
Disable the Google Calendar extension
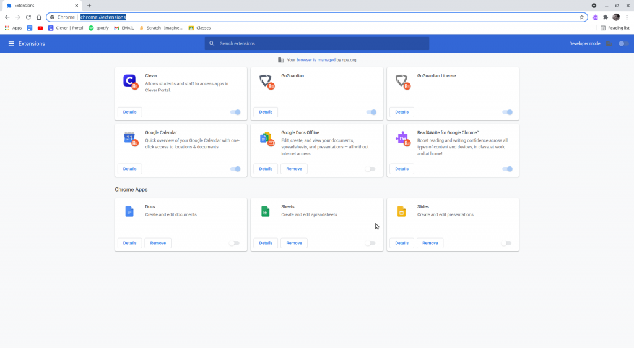(235, 169)
